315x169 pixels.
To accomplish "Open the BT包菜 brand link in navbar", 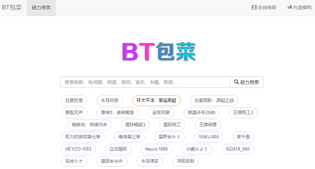I will tap(12, 7).
